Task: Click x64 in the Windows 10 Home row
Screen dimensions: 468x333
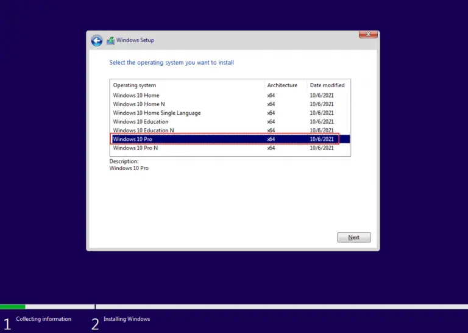Action: tap(271, 95)
